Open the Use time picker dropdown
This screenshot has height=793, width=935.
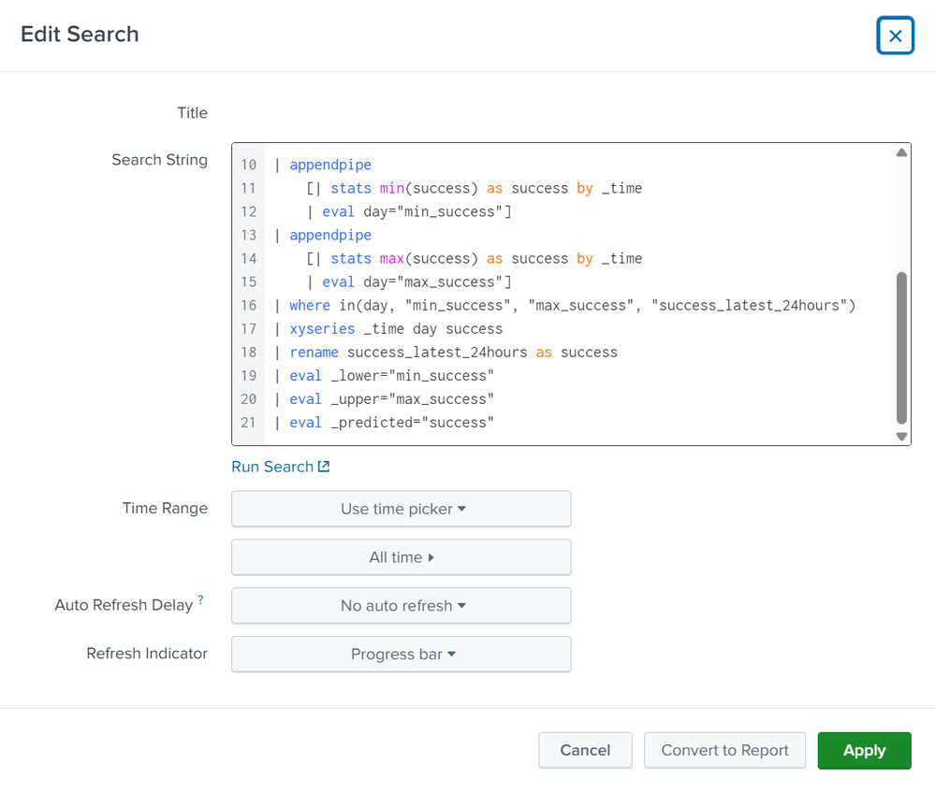(x=401, y=509)
